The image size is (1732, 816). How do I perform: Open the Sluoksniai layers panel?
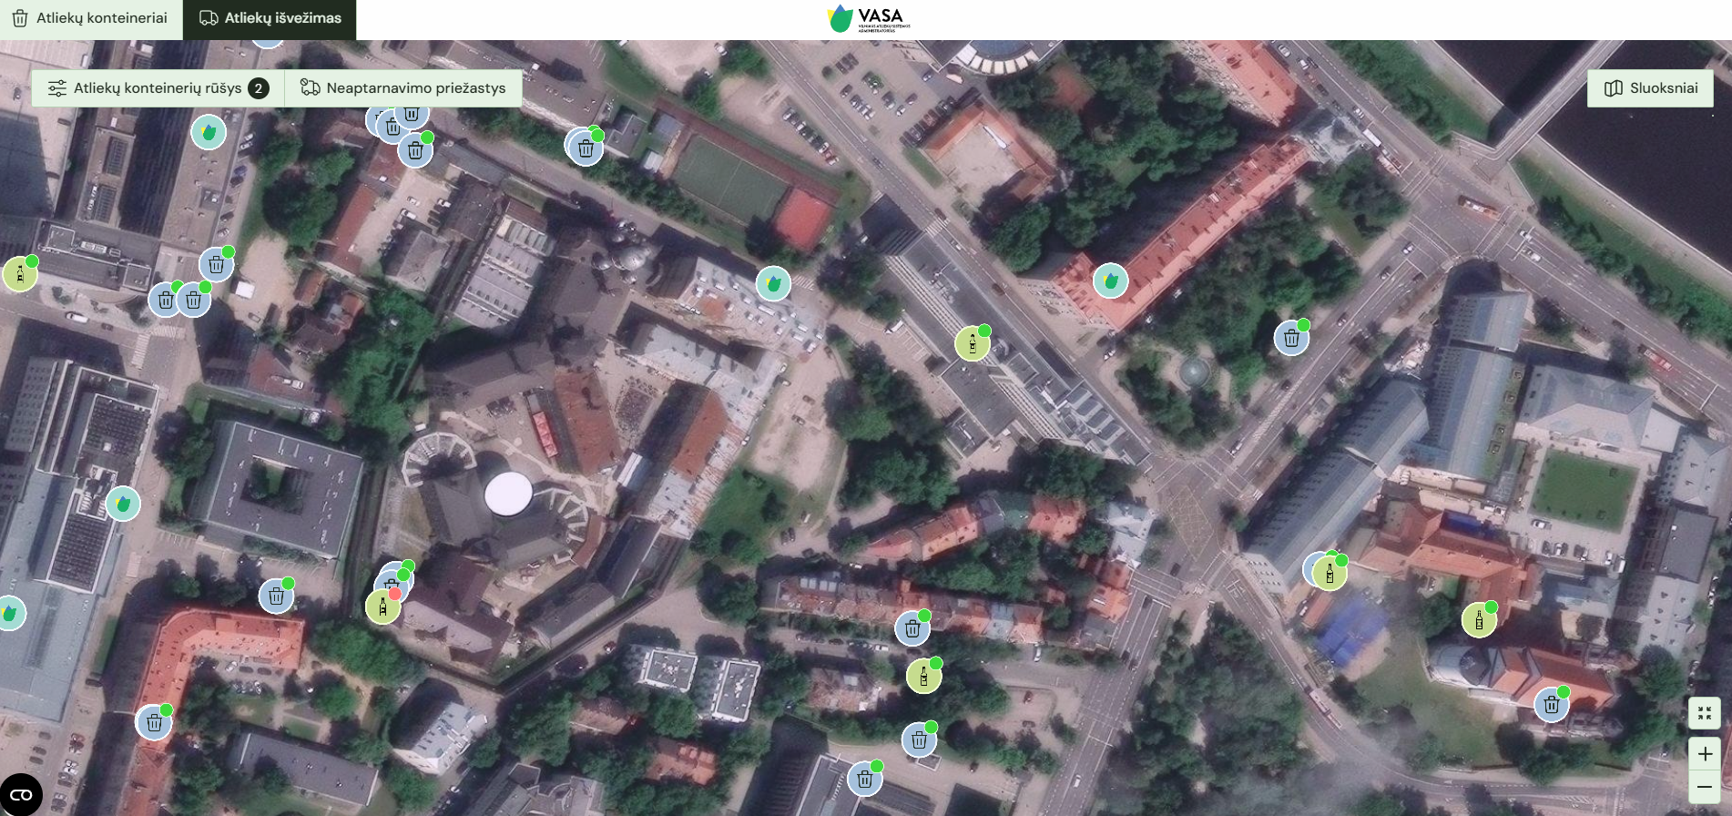[1650, 88]
